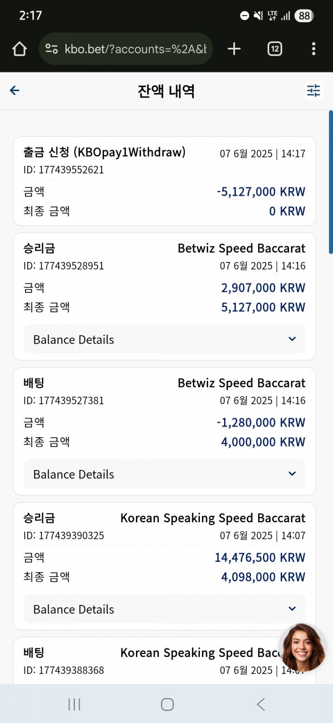Tap the Android home navigation button
Screen dimensions: 333x723
click(x=167, y=705)
